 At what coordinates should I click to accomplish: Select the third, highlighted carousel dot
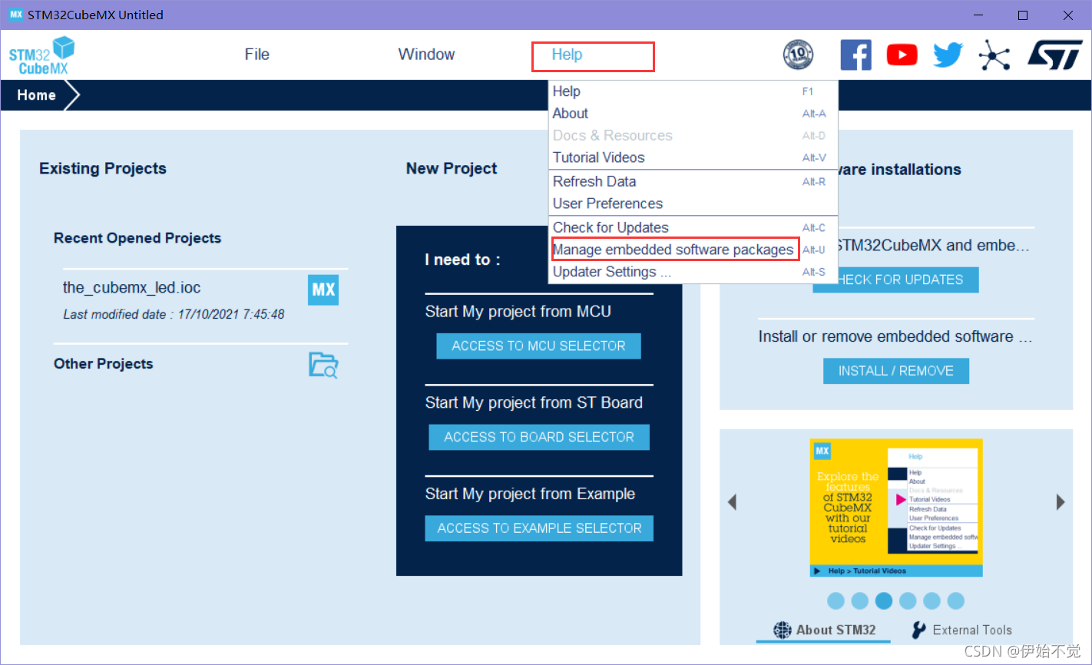[x=884, y=600]
